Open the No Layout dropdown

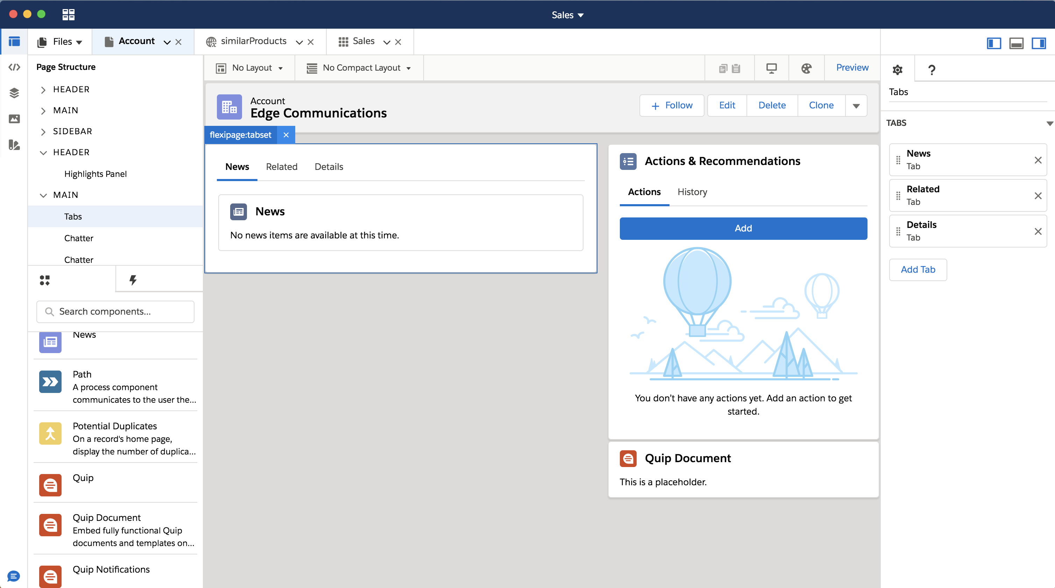point(250,67)
